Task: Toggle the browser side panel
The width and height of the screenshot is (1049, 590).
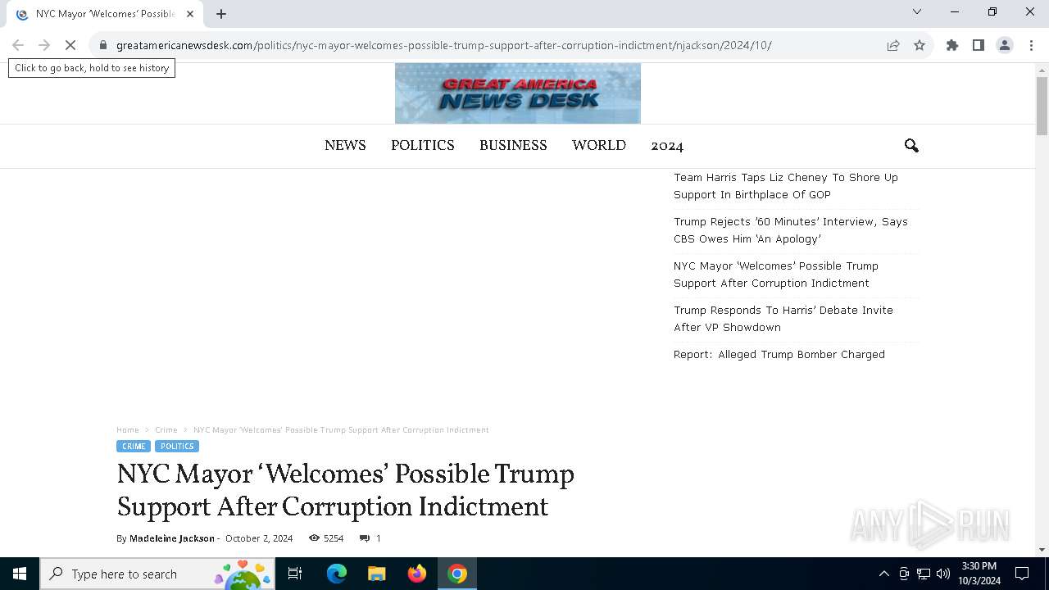Action: click(979, 45)
